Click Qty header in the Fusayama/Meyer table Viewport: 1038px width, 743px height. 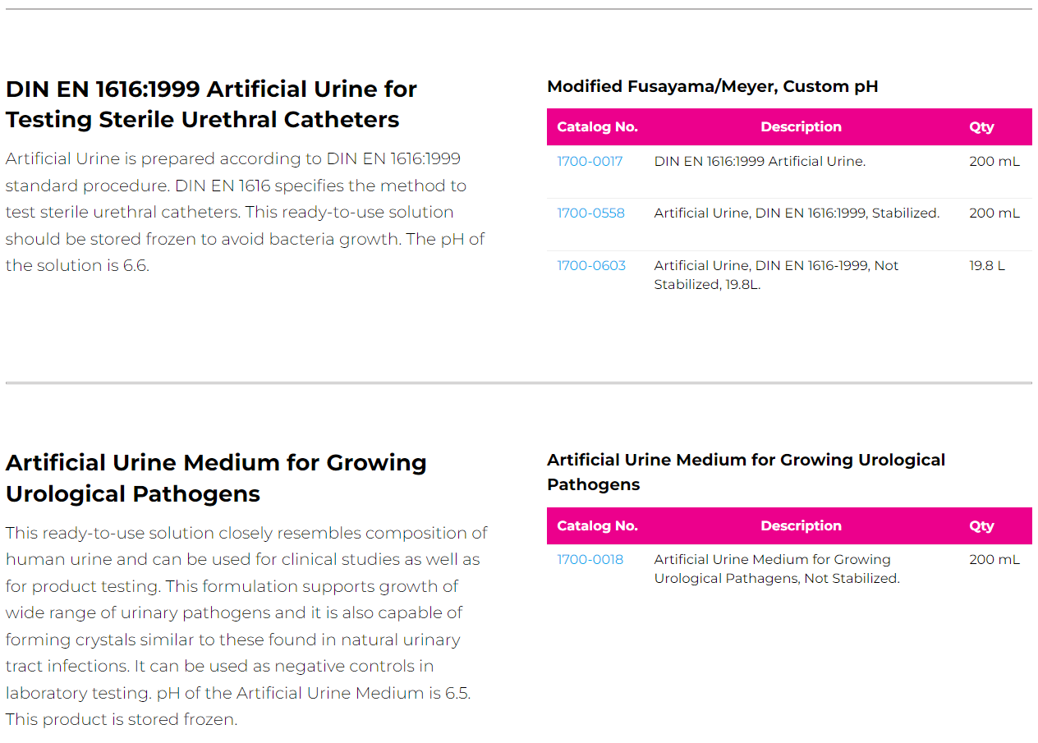[981, 127]
